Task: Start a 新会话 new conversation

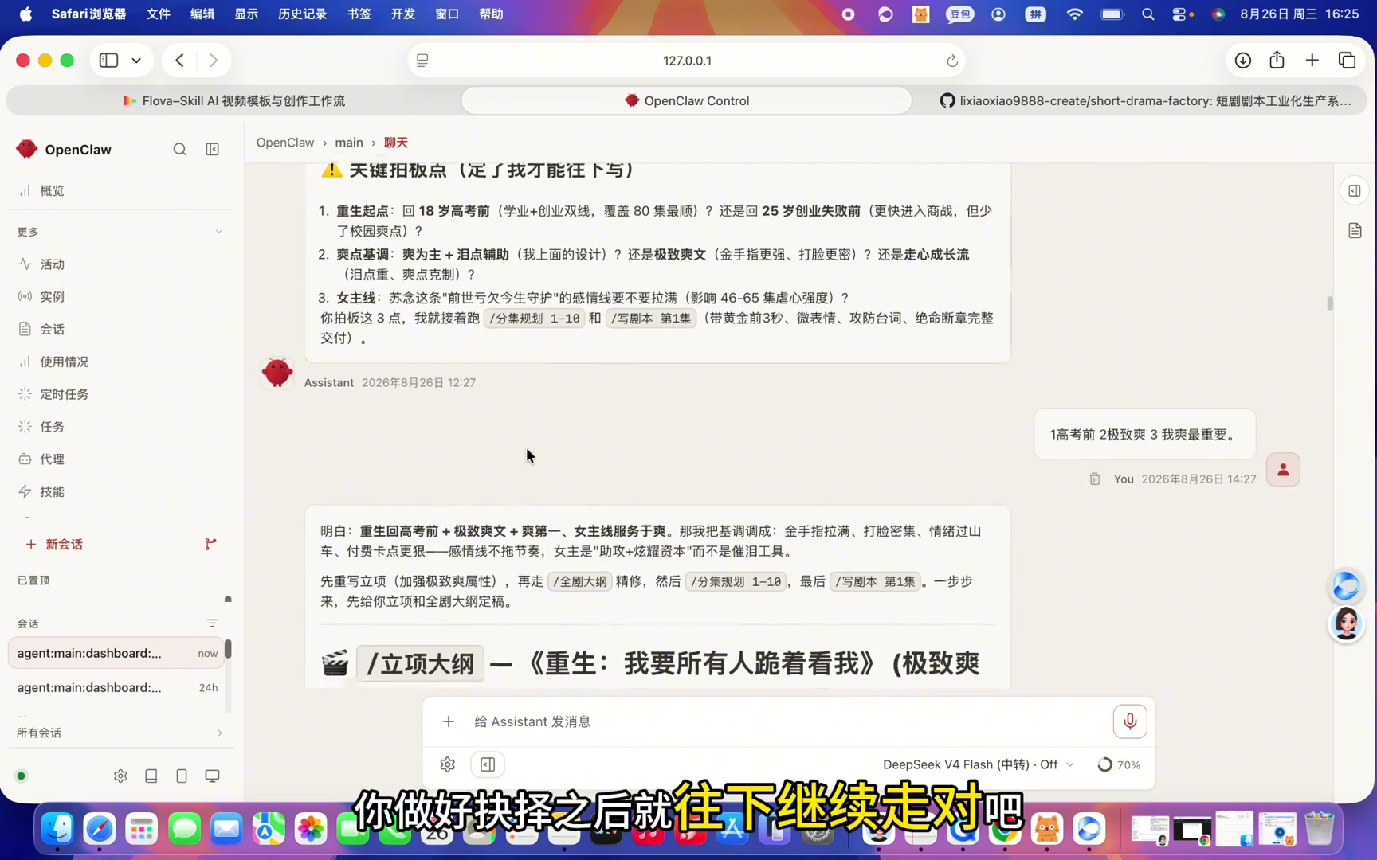Action: [x=54, y=544]
